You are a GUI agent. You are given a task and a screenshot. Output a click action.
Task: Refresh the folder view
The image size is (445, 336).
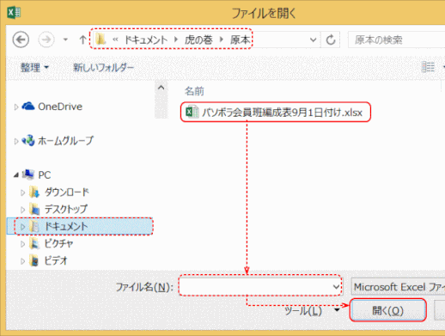click(x=331, y=40)
